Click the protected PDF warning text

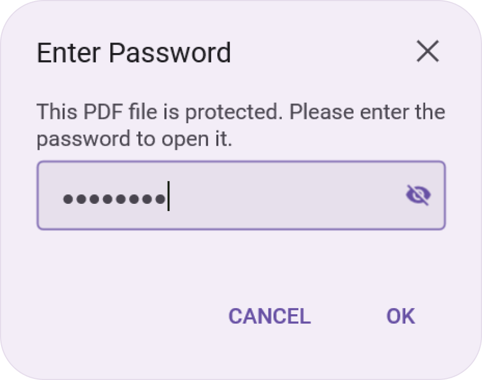click(240, 124)
